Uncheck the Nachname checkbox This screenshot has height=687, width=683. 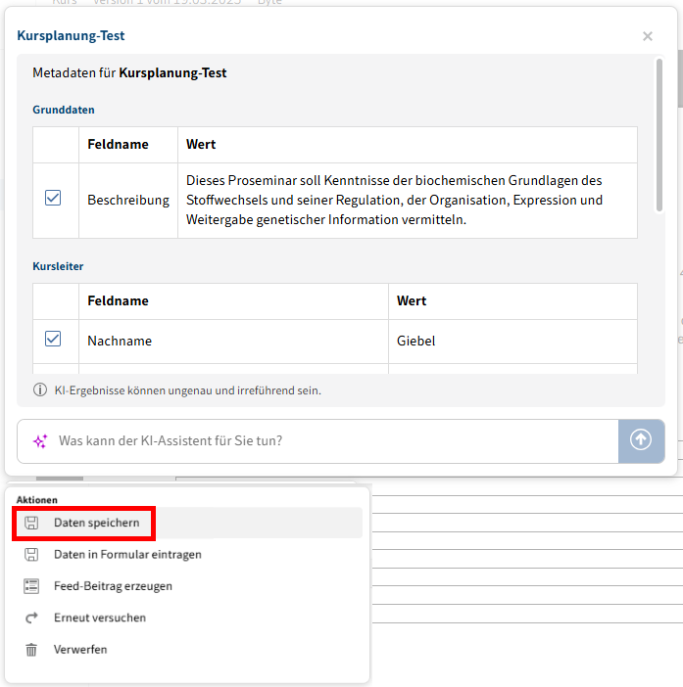pos(53,339)
